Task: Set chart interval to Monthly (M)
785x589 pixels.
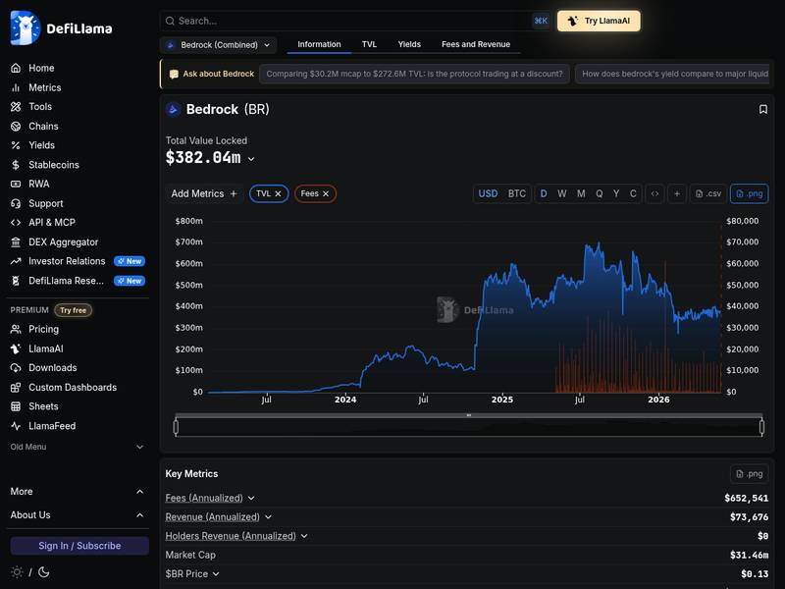Action: click(581, 193)
